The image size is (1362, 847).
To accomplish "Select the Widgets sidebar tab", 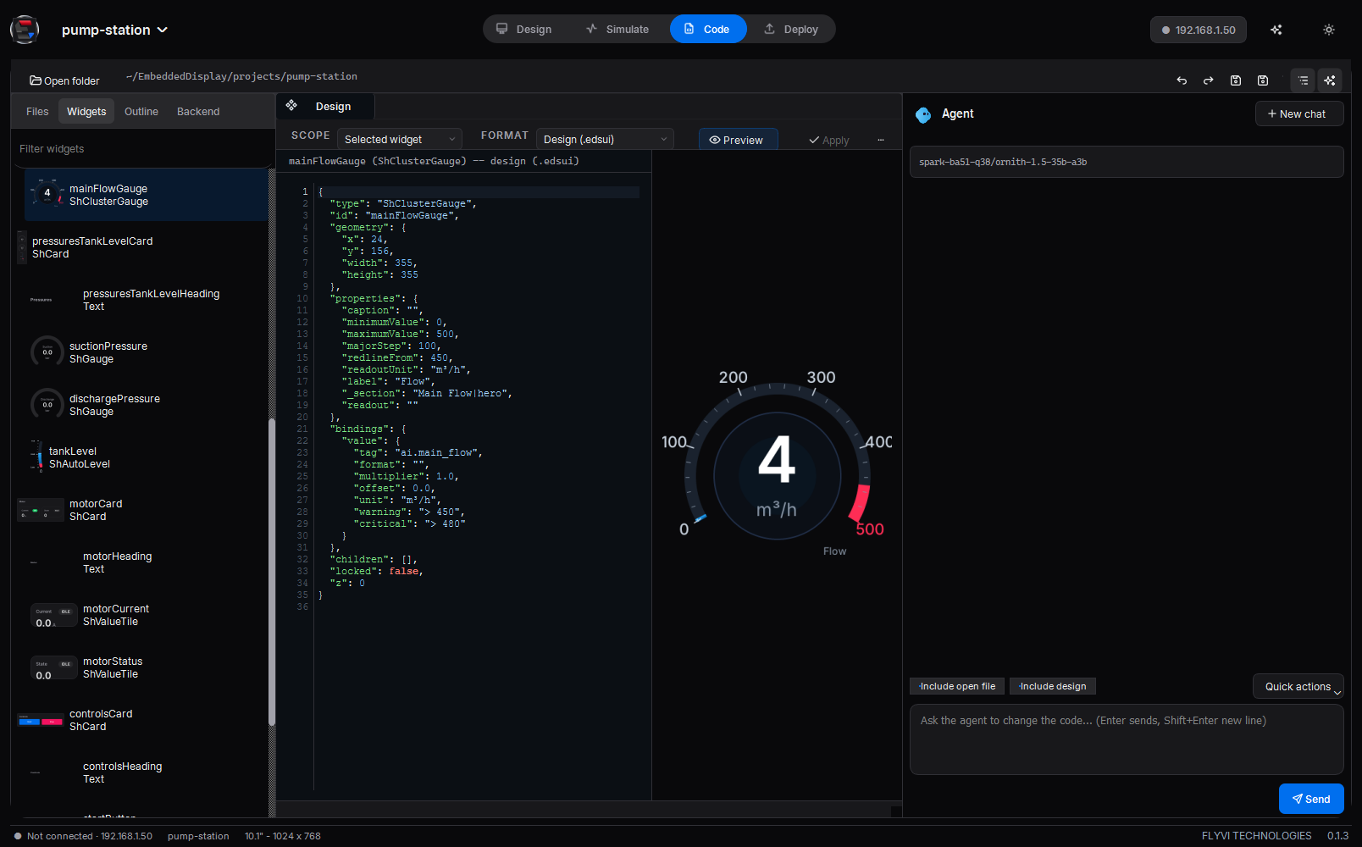I will pos(86,112).
